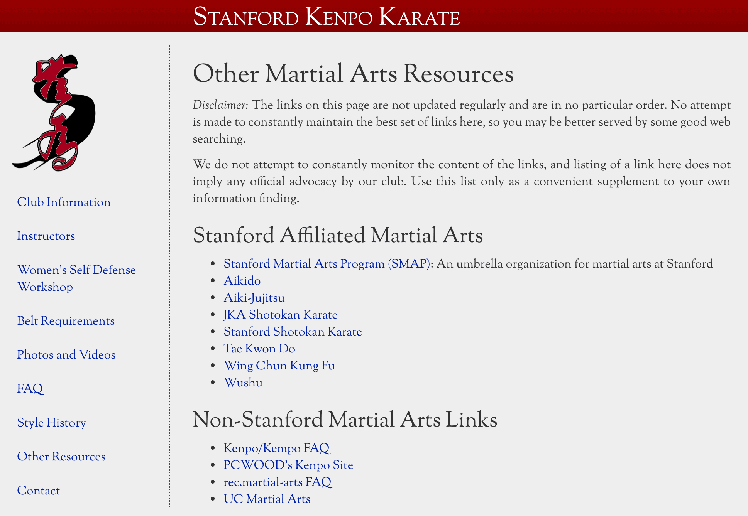
Task: Go to the Instructors page
Action: (x=46, y=236)
